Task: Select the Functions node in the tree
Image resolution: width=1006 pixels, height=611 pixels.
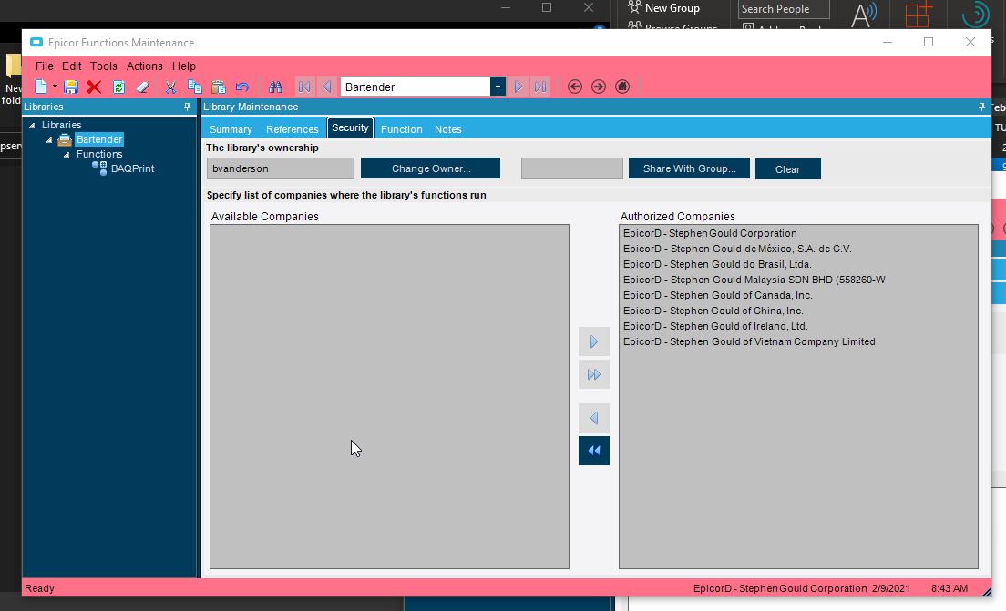Action: 99,154
